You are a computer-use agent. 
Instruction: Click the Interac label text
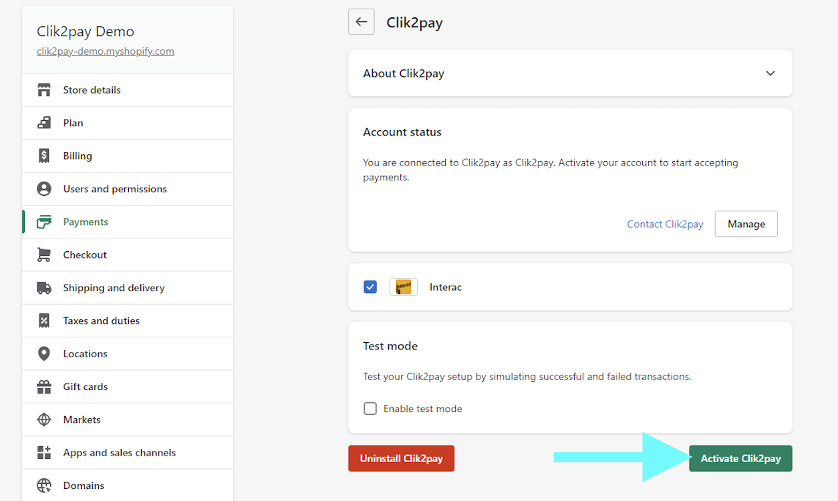click(446, 287)
